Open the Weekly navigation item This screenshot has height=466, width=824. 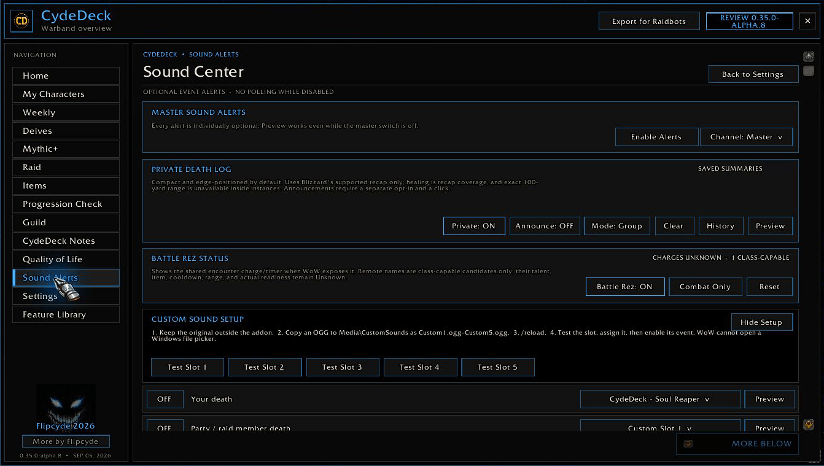(x=66, y=112)
